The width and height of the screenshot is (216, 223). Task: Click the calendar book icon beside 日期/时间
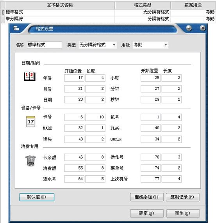pyautogui.click(x=30, y=76)
